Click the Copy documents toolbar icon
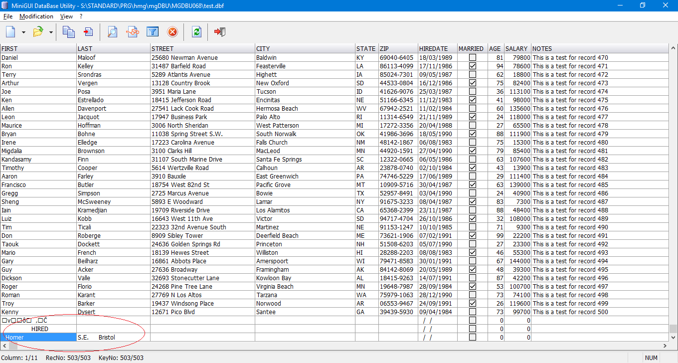 68,32
